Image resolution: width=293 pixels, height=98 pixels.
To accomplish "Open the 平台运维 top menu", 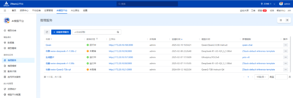I will click(x=36, y=11).
